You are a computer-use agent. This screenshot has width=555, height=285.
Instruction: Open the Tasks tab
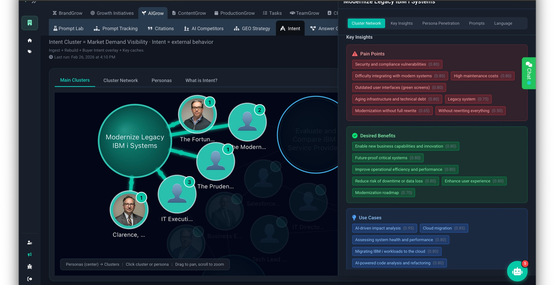click(272, 13)
